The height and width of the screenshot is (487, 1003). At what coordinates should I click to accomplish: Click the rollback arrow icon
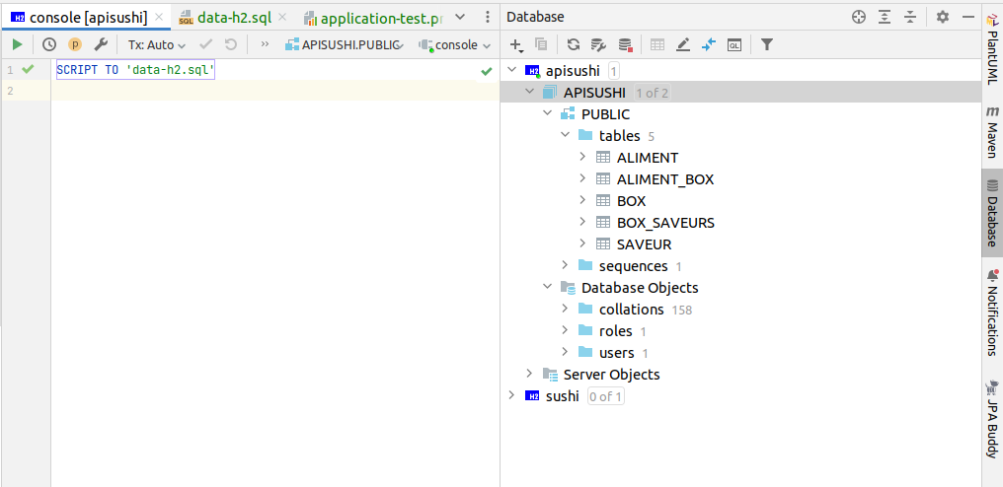[x=230, y=44]
